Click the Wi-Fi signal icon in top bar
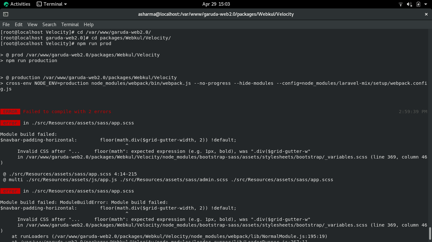 (400, 4)
